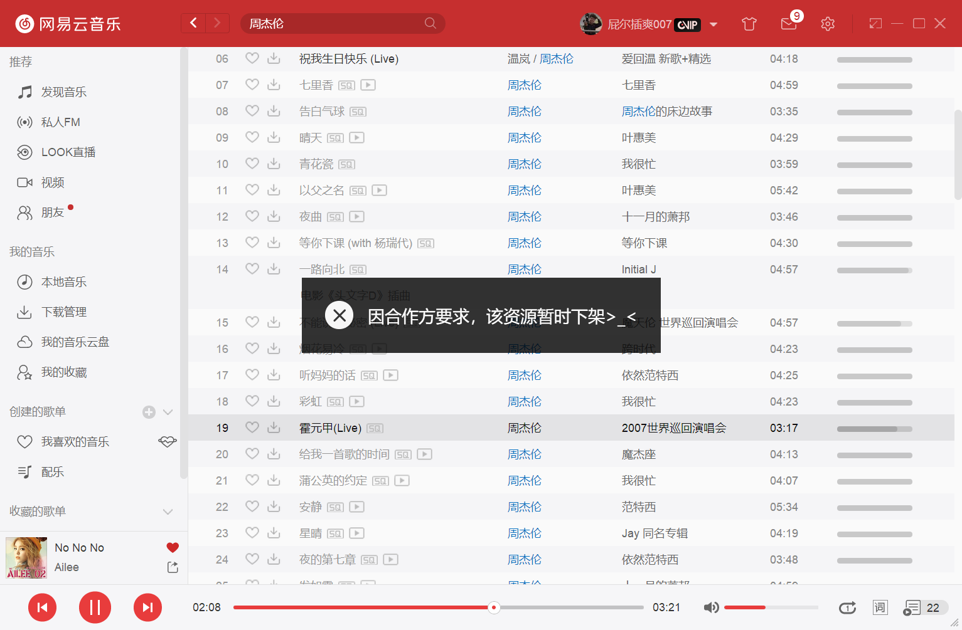Open the album 周杰伦的床边故事
Viewport: 962px width, 630px height.
(667, 111)
